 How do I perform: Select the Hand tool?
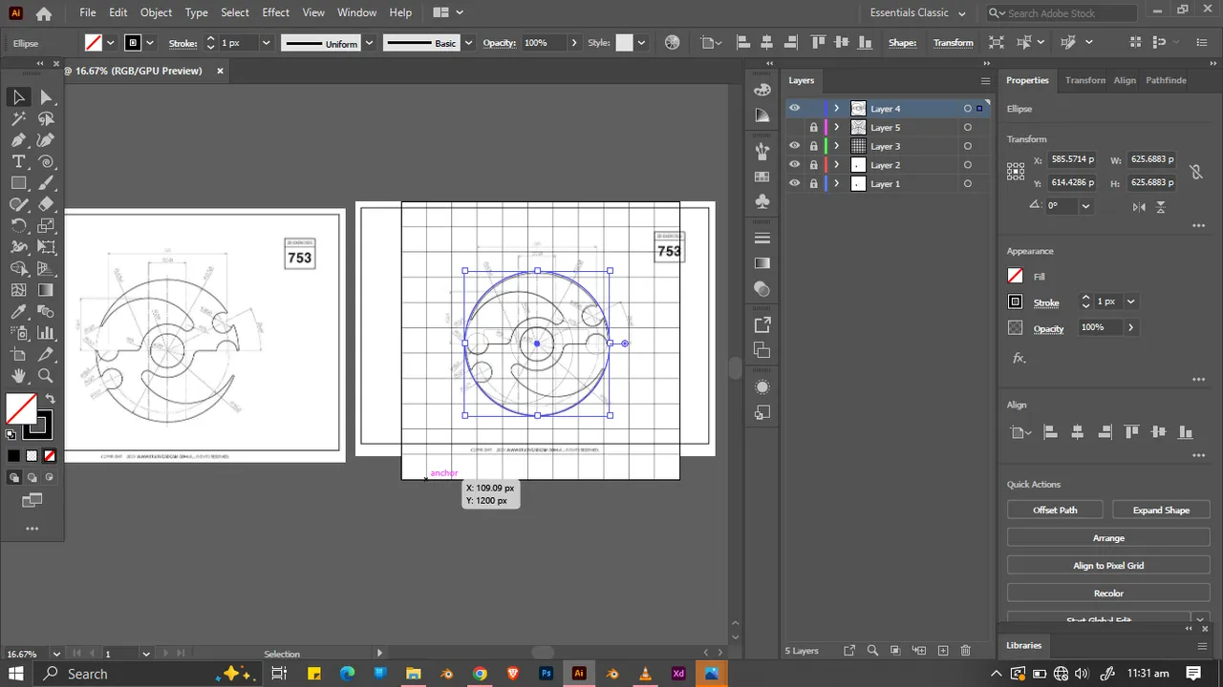click(x=18, y=376)
